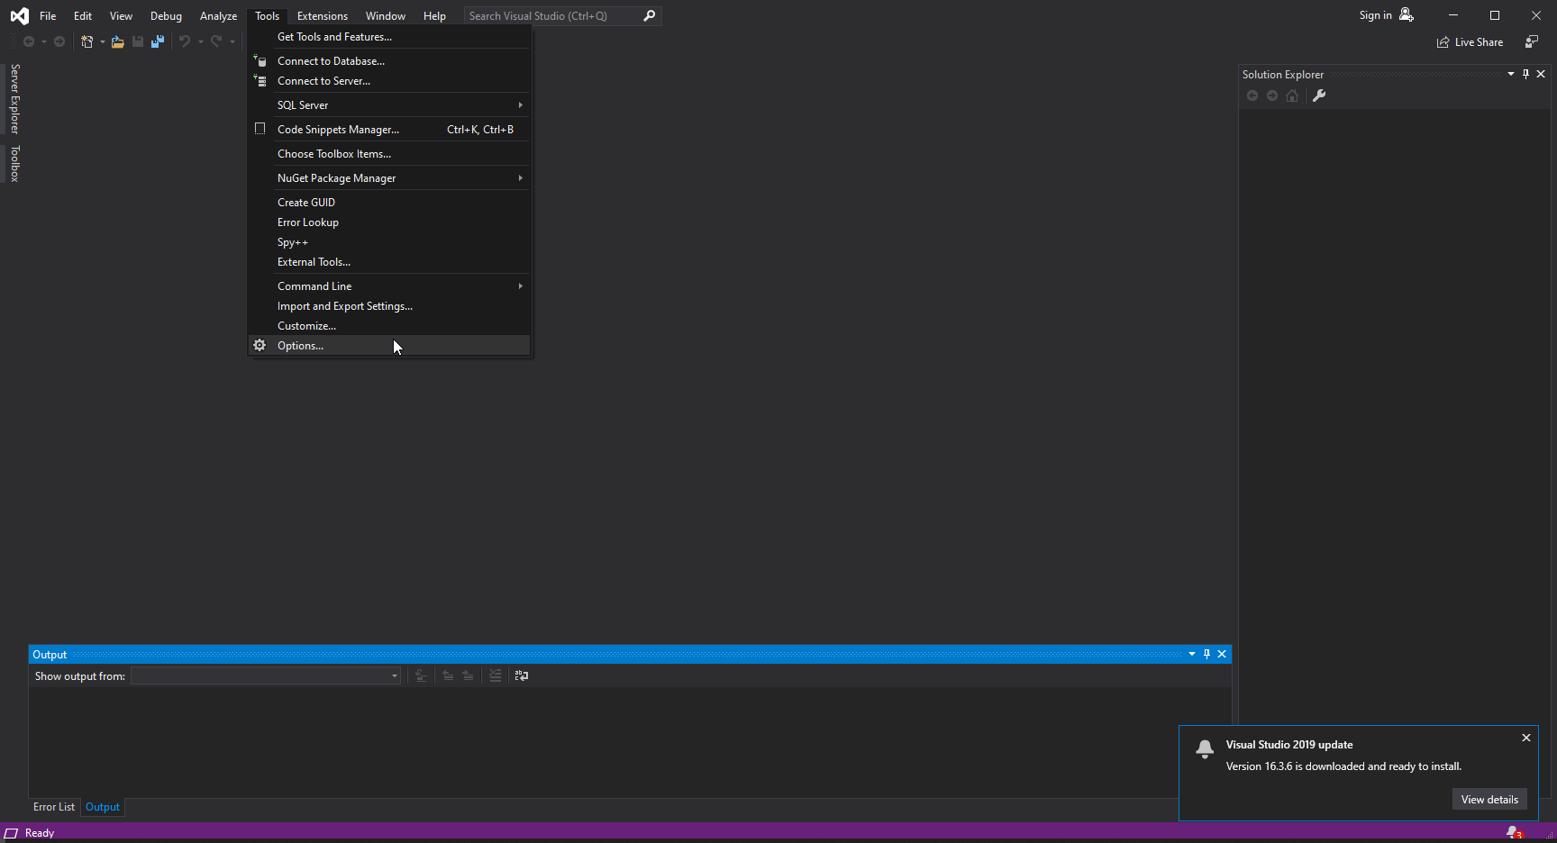Switch to the Error List tab
Viewport: 1557px width, 843px height.
[x=54, y=807]
